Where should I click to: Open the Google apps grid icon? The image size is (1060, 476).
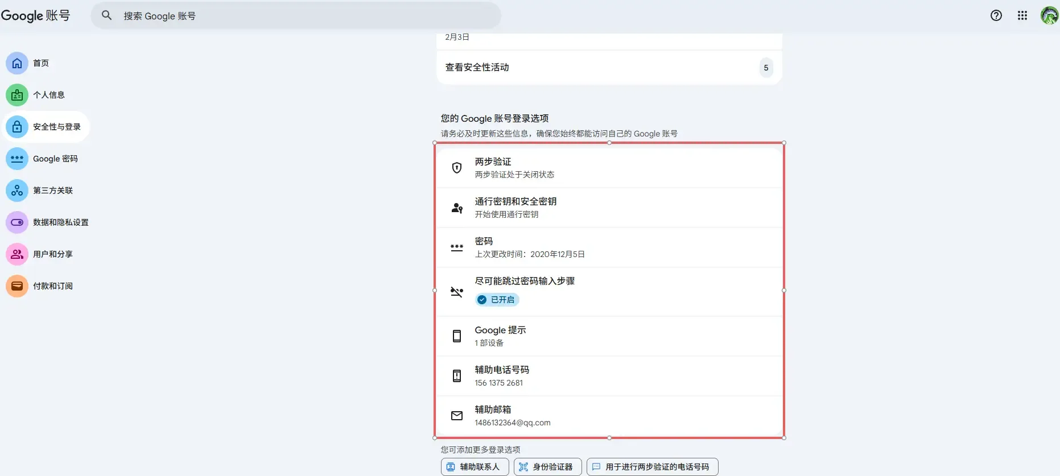[1022, 16]
